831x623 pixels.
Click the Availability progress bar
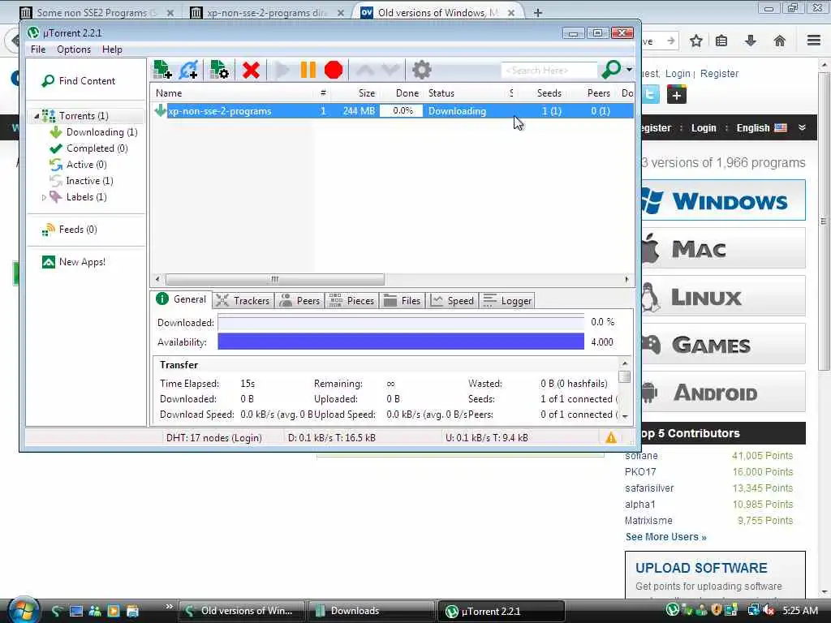tap(401, 342)
